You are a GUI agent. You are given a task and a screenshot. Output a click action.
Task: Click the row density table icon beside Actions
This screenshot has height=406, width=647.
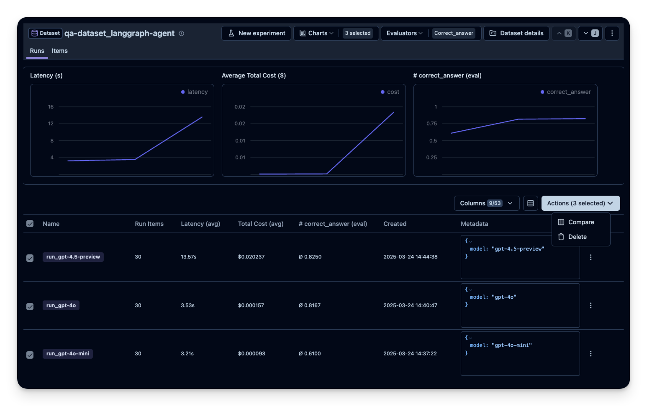pos(530,203)
